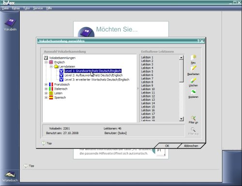Click the dialog's help question mark
The image size is (242, 186).
(x=198, y=41)
